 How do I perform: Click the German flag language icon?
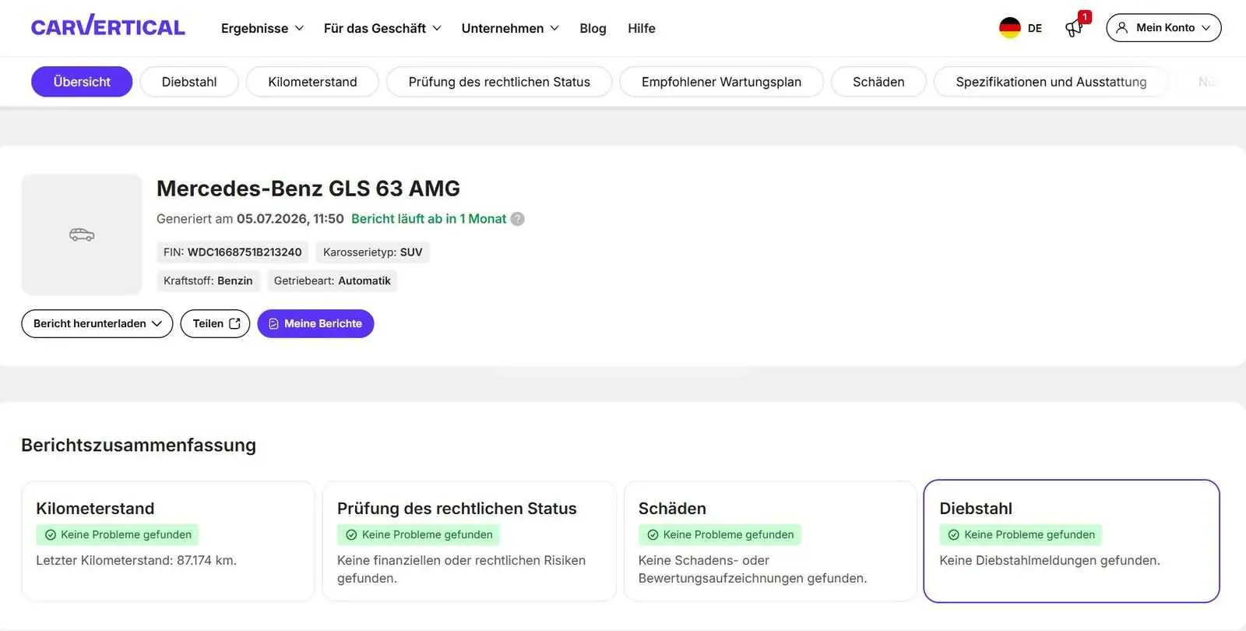[1010, 28]
